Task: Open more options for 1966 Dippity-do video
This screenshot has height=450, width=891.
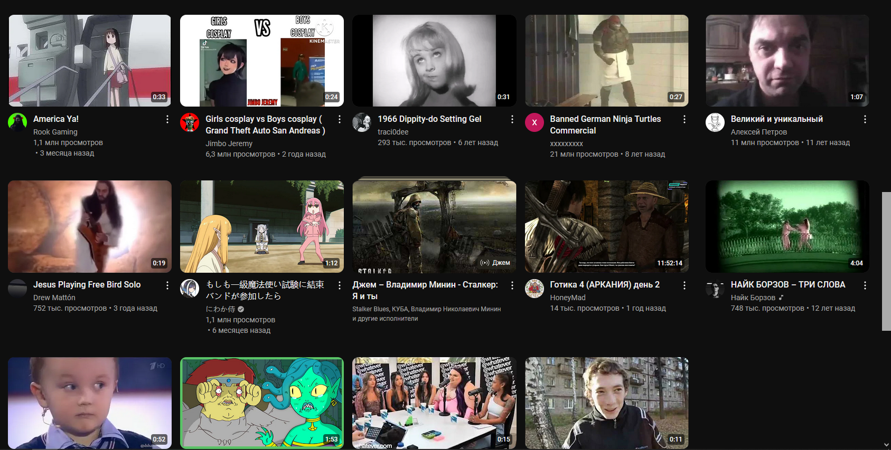Action: [512, 119]
